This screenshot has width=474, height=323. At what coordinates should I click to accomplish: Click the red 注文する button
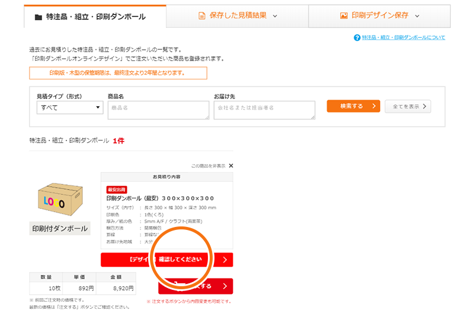coord(196,286)
